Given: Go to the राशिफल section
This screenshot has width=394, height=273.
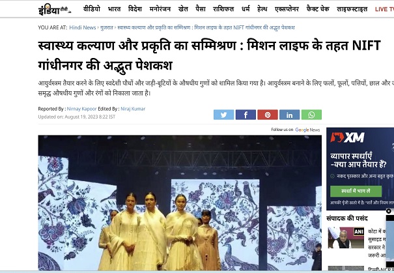Looking at the screenshot, I should 223,9.
